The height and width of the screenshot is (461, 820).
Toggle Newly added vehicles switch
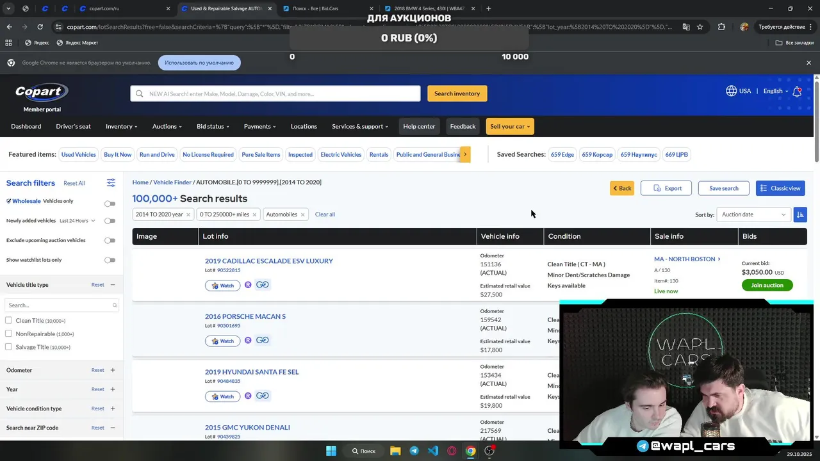[110, 221]
